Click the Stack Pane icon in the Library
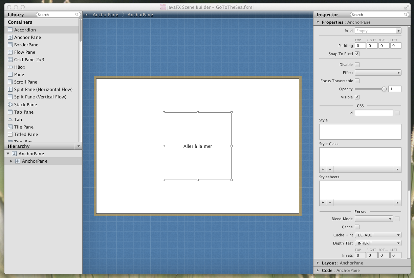Screen dimensions: 414x278 pos(10,105)
